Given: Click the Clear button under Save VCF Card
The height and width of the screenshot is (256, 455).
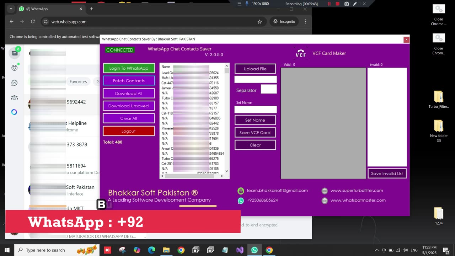Looking at the screenshot, I should pos(255,145).
